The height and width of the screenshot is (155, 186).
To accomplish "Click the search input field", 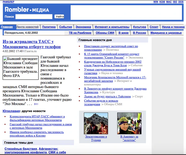I will pyautogui.click(x=33, y=16).
